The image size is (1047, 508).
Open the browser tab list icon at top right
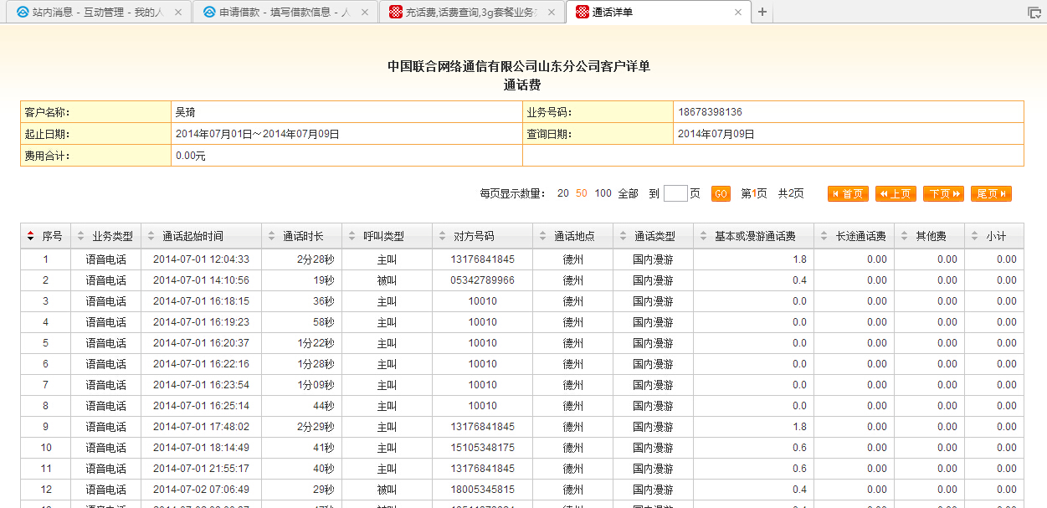(x=1034, y=13)
